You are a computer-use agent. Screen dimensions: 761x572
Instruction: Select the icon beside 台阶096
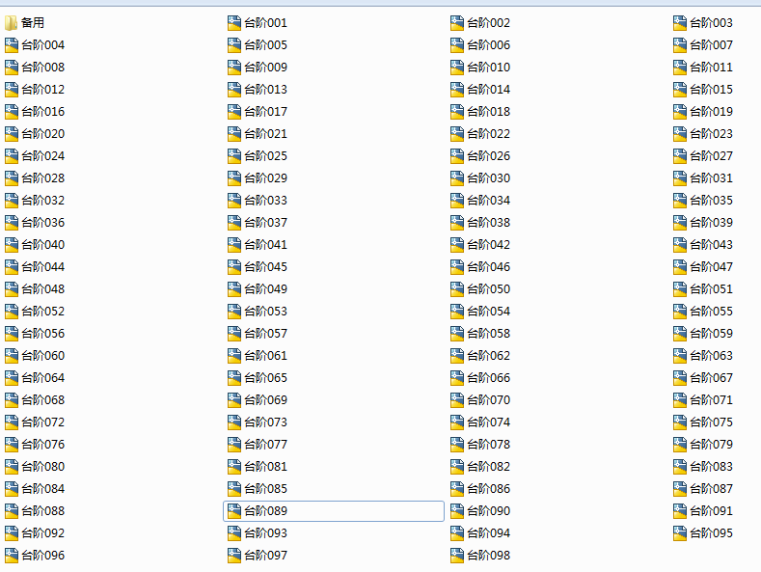[x=12, y=555]
